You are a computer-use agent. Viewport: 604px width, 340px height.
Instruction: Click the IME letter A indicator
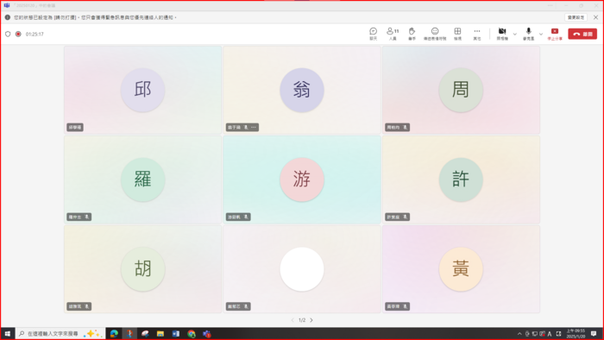coord(550,333)
